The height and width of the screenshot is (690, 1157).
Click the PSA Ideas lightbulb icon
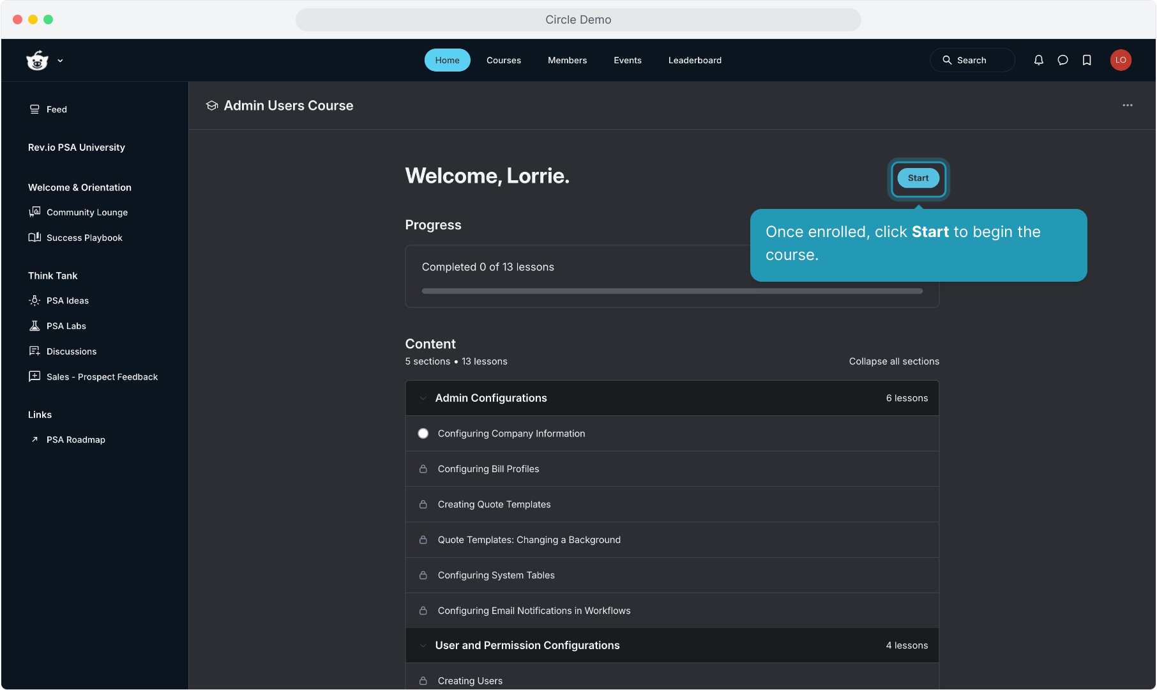(x=34, y=300)
